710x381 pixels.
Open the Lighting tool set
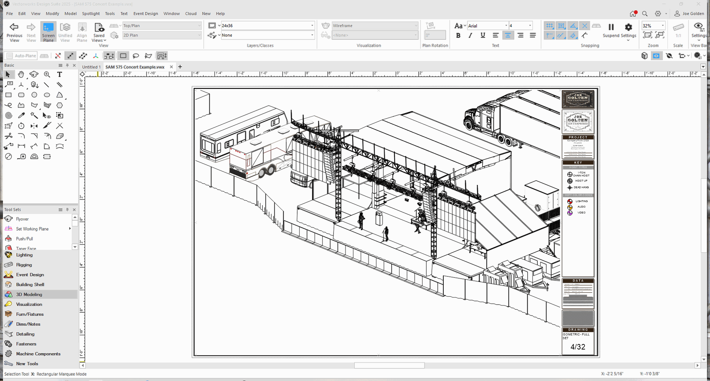coord(24,255)
